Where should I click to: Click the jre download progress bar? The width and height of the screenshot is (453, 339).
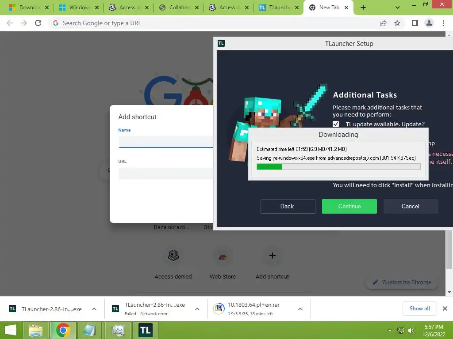(338, 166)
